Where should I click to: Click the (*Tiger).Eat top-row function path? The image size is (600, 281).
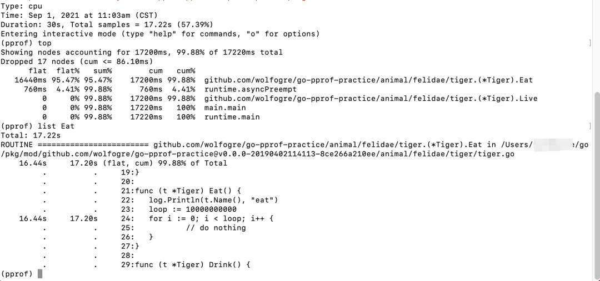point(368,80)
